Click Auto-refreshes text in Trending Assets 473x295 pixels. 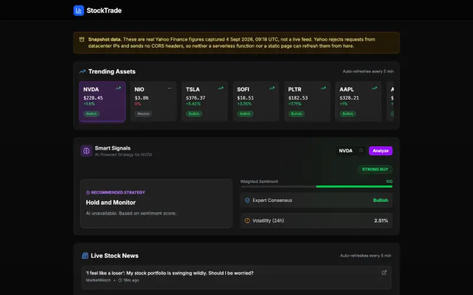click(x=368, y=71)
